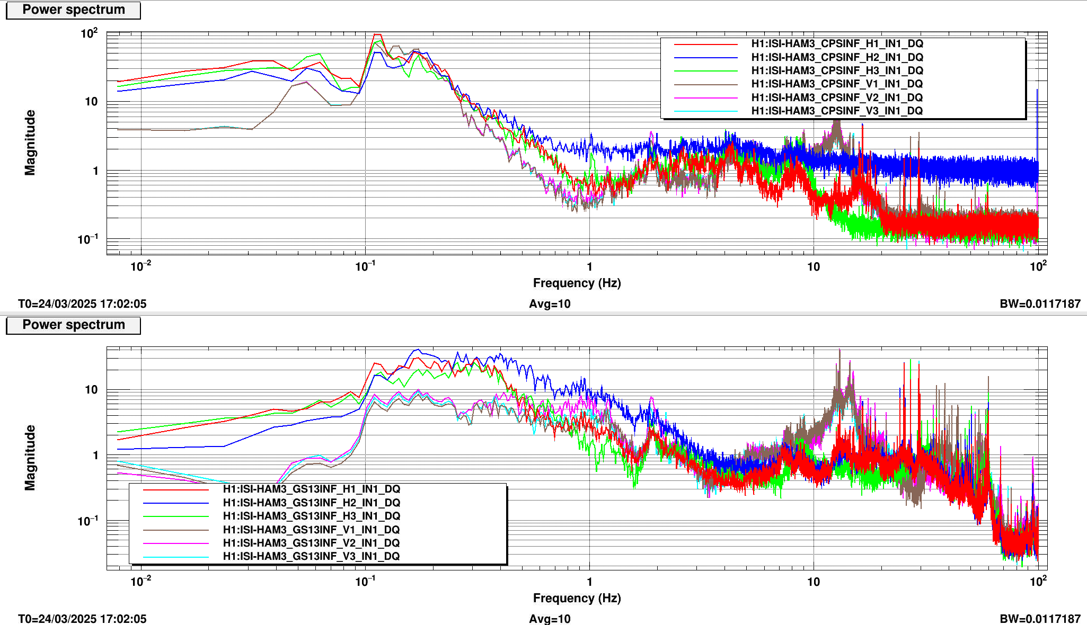Click red line swatch for GS13INF_H1
Viewport: 1087px width, 625px height.
(x=176, y=489)
